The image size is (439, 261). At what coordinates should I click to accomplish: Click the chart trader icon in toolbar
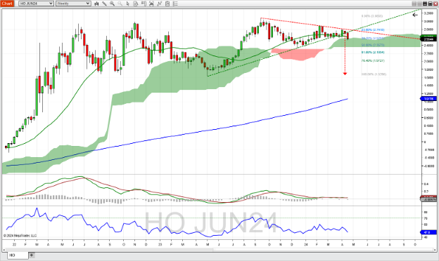144,4
